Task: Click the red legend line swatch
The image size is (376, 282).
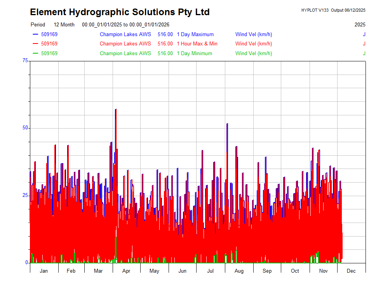Action: 35,44
